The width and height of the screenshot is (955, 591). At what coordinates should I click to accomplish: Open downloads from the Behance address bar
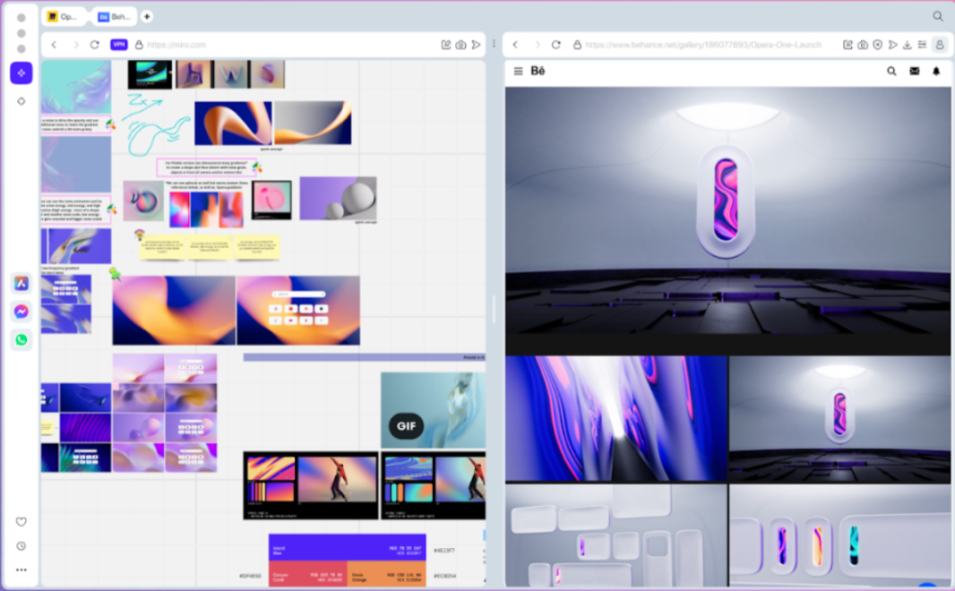pyautogui.click(x=908, y=43)
